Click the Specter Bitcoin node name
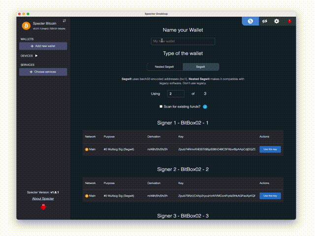Viewport: 315px width, 236px height. 45,24
